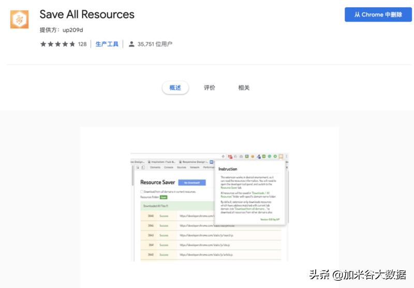The height and width of the screenshot is (288, 414).
Task: Open the 128 ratings count
Action: point(82,44)
